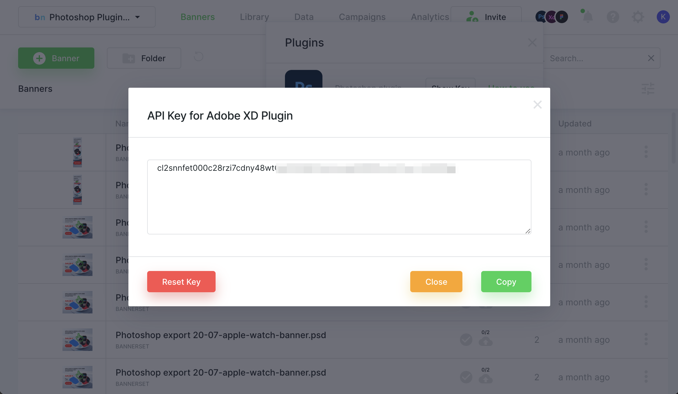Open third row banner thumbnail
The image size is (678, 394).
[77, 227]
